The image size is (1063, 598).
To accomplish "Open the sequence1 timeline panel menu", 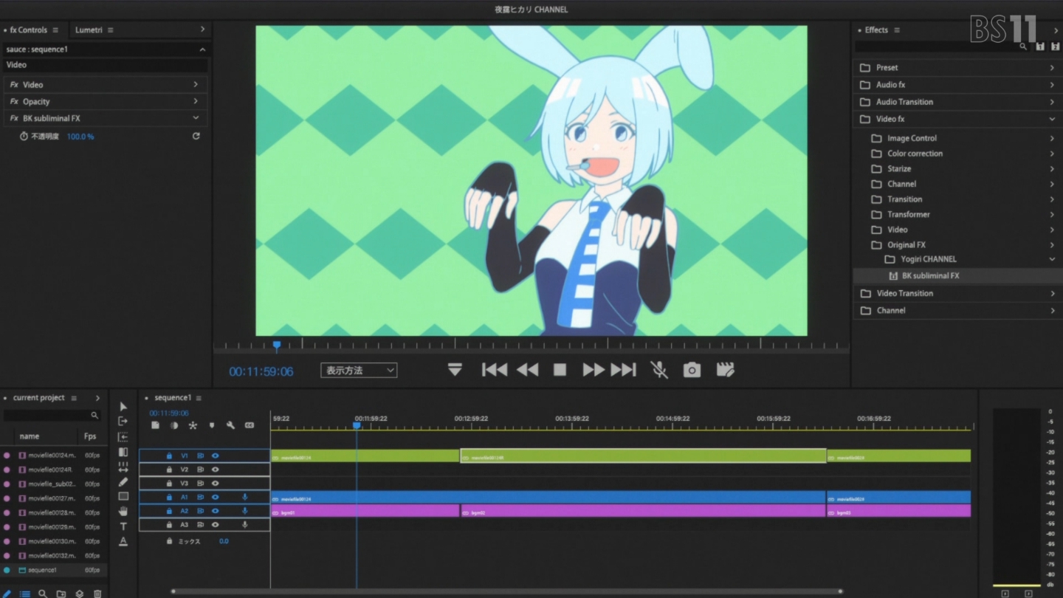I will pos(199,398).
